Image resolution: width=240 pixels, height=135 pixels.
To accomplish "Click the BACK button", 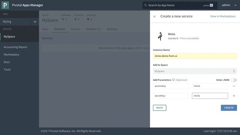I will [x=159, y=108].
